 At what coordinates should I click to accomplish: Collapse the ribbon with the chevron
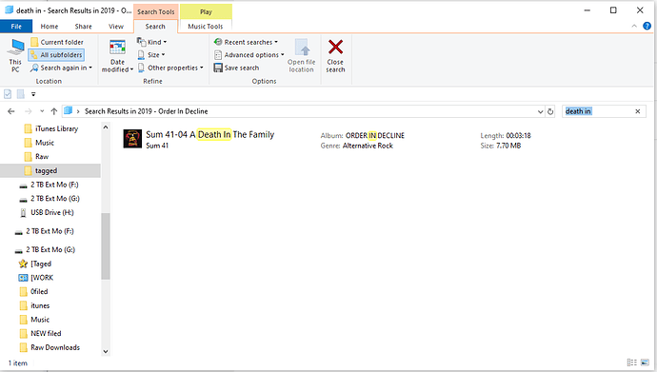634,26
